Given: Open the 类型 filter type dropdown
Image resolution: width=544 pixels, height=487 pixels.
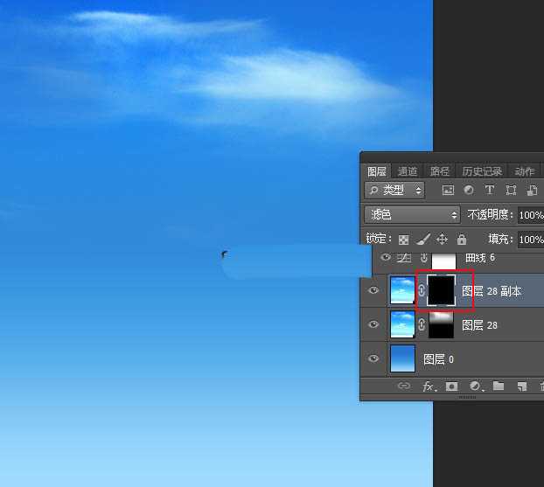Looking at the screenshot, I should (x=395, y=191).
